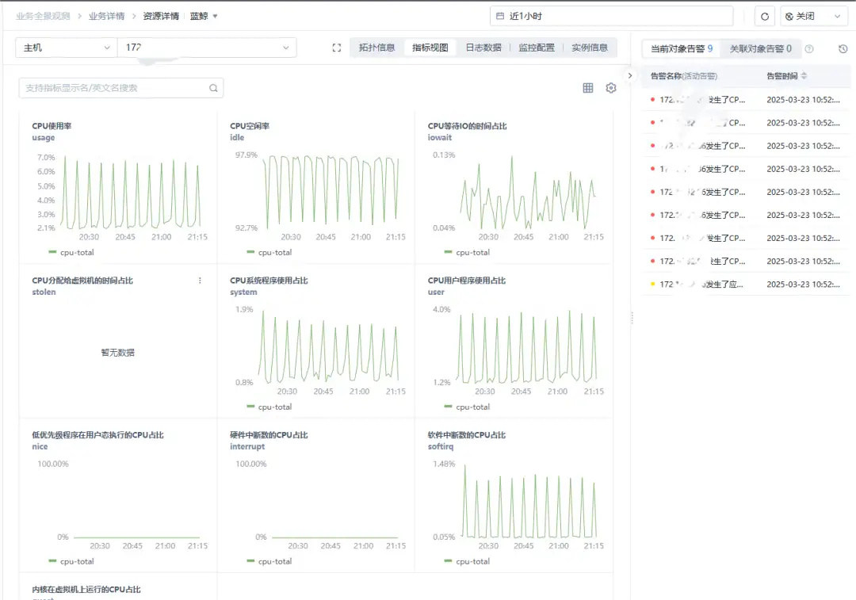The height and width of the screenshot is (600, 856).
Task: Open chart settings gear icon
Action: coord(611,88)
